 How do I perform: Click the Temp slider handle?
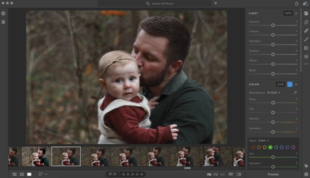click(273, 103)
